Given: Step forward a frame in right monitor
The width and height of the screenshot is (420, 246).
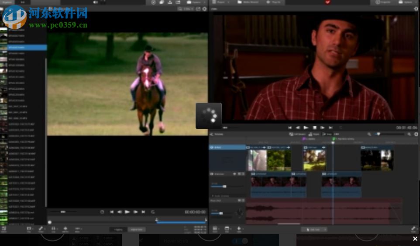Looking at the screenshot, I should click(x=323, y=128).
